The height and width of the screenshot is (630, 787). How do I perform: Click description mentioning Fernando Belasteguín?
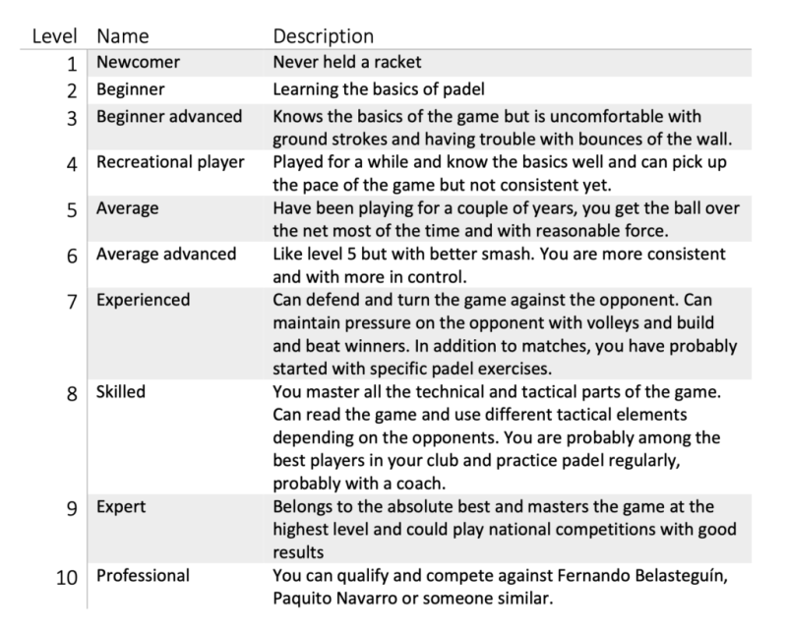(x=501, y=587)
